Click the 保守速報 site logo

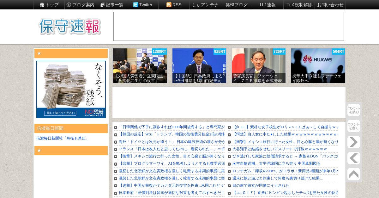click(70, 26)
